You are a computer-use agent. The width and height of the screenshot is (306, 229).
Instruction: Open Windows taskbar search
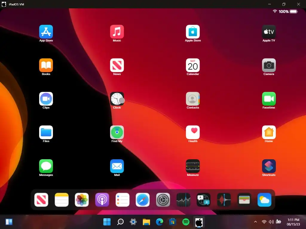tap(120, 222)
